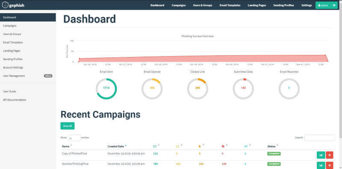
Task: Click the logout icon beside admin
Action: tap(334, 5)
